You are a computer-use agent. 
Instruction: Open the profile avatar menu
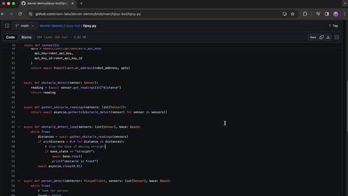pos(336,14)
